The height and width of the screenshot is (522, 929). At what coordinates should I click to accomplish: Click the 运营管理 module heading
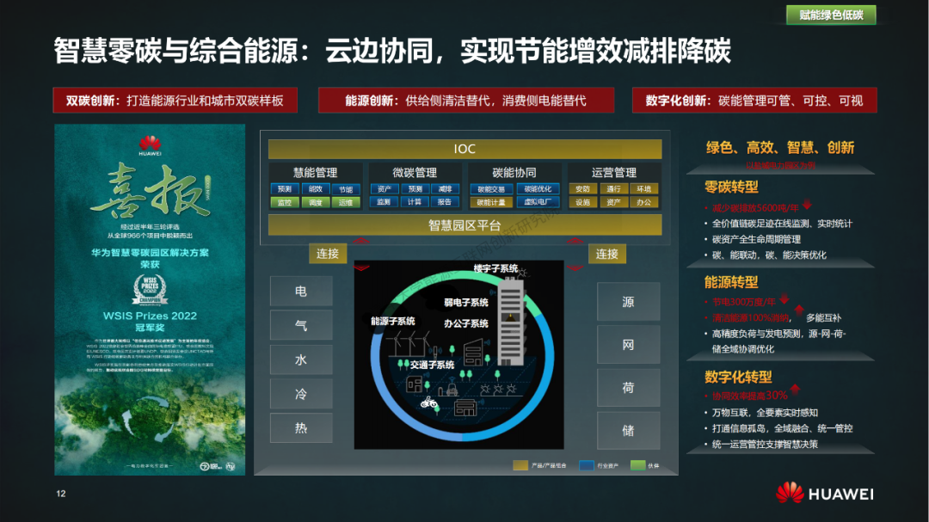[x=614, y=172]
